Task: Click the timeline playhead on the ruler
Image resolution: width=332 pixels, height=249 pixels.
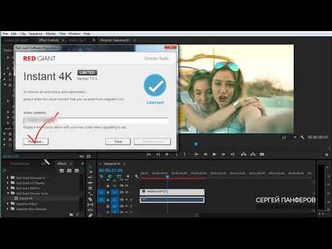Action: pyautogui.click(x=167, y=176)
